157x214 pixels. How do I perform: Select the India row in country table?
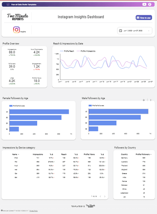[x=134, y=177]
